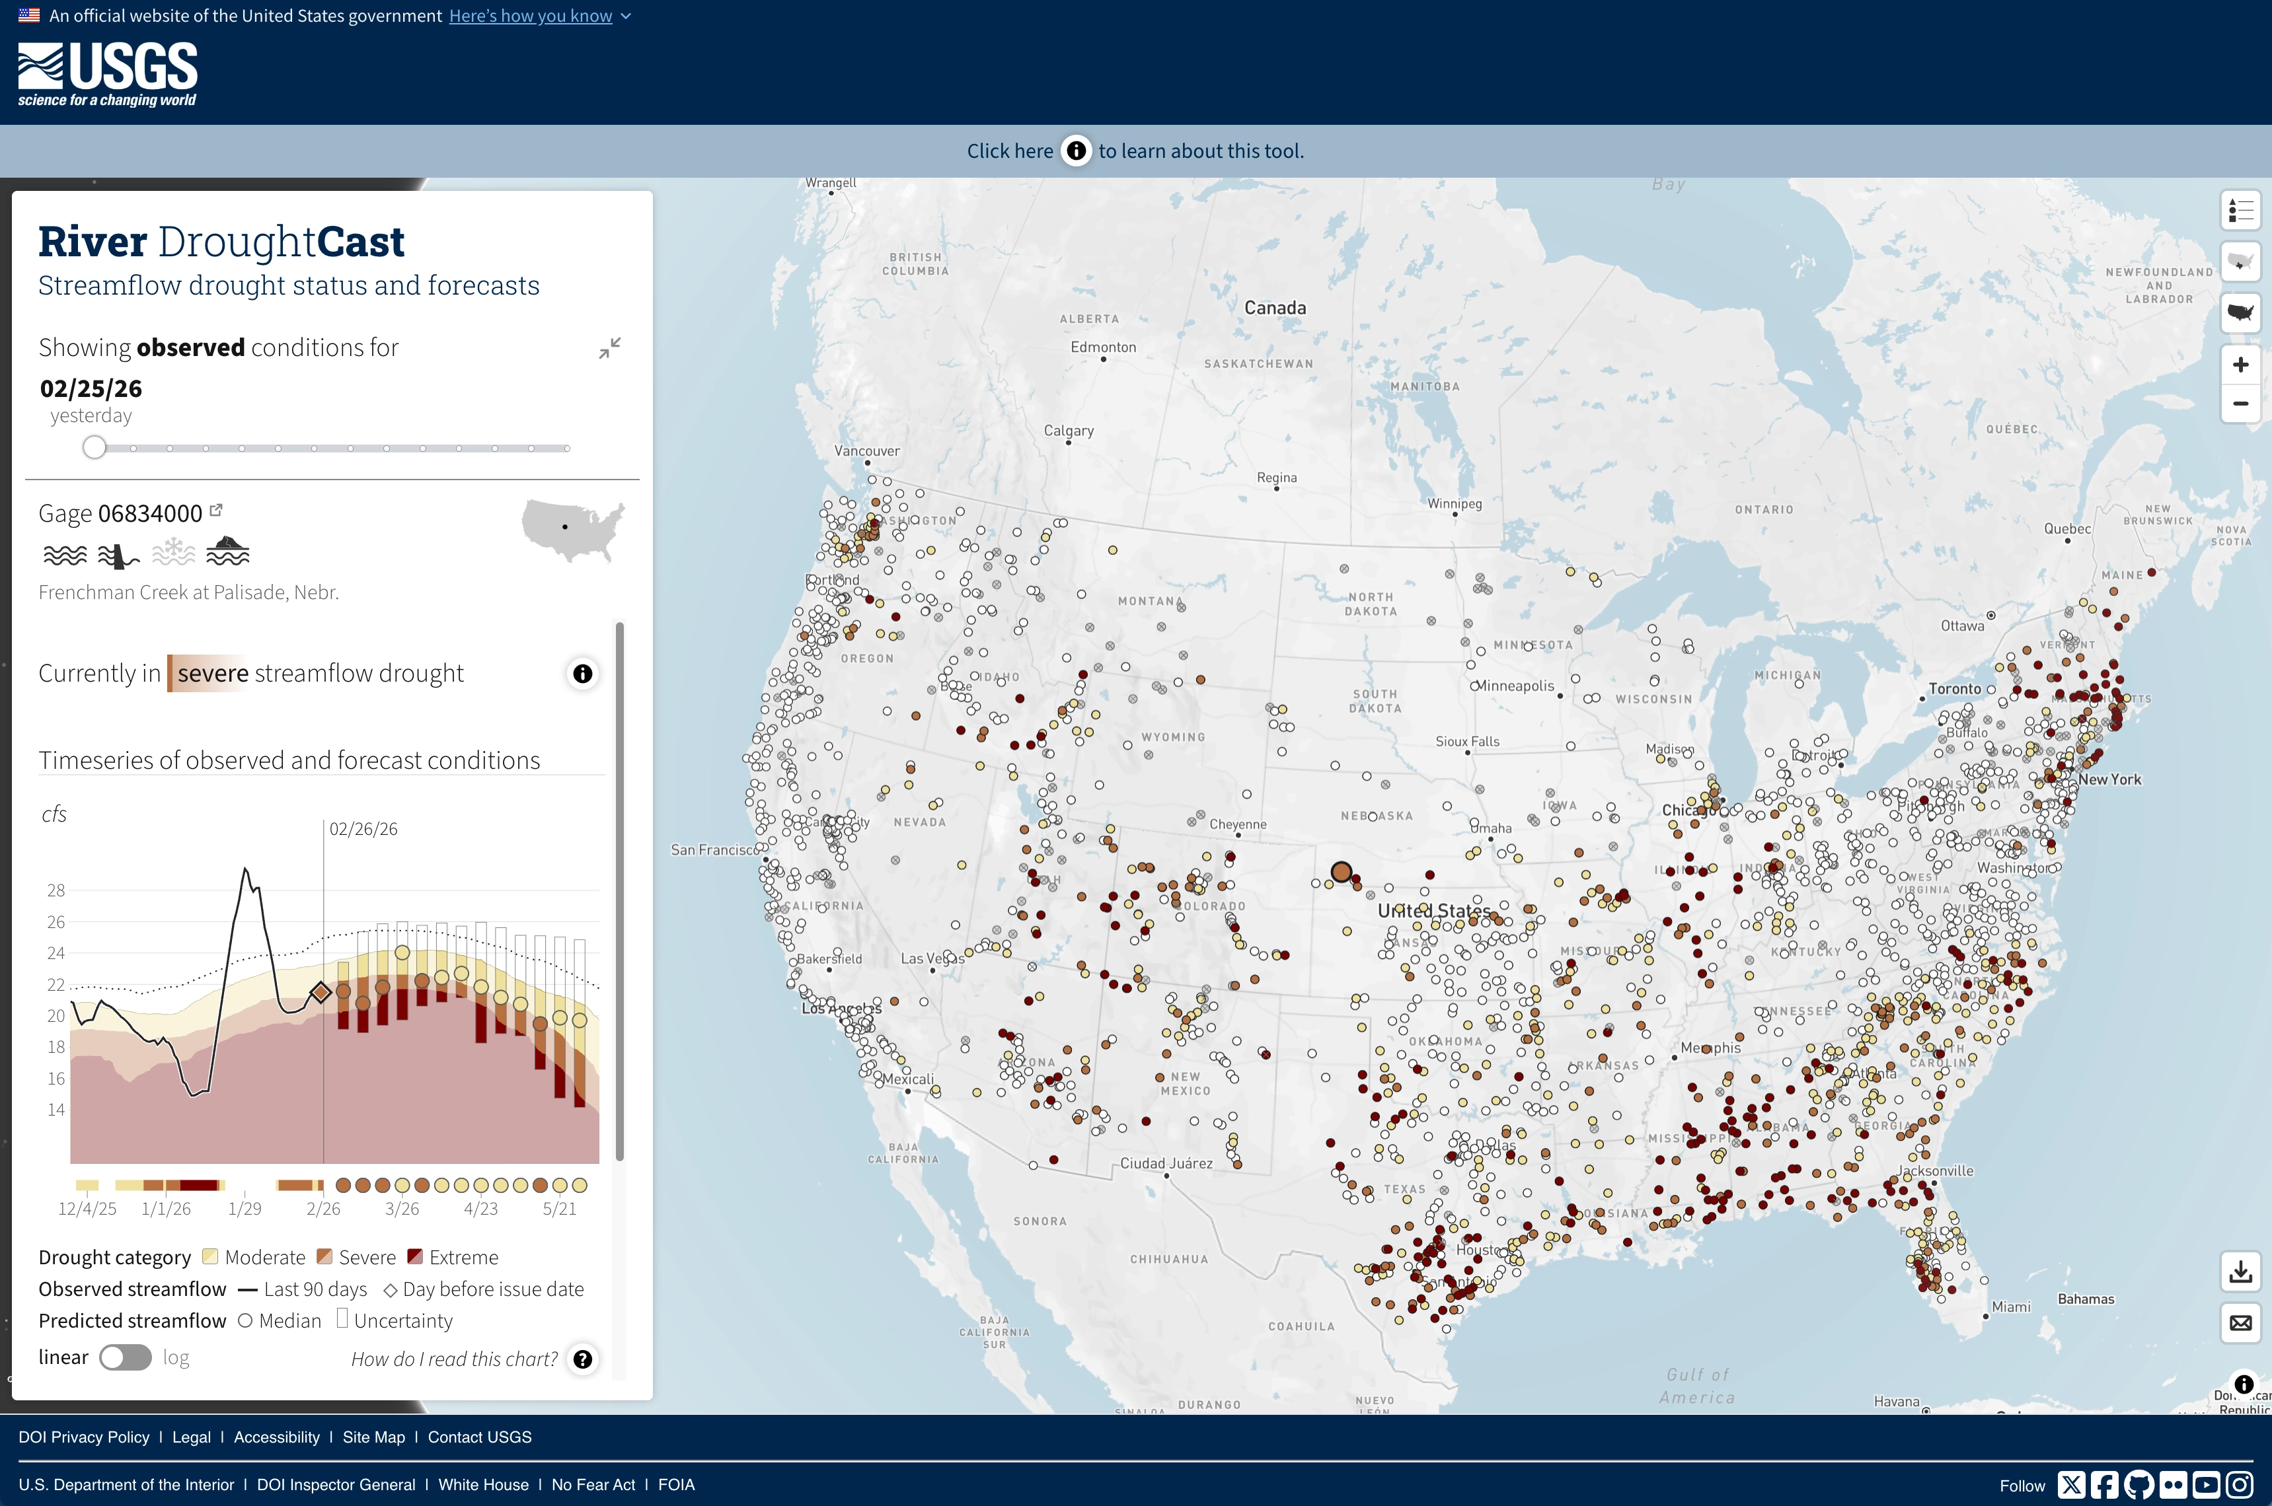
Task: Click the '3/26' axis date label
Action: click(x=402, y=1209)
